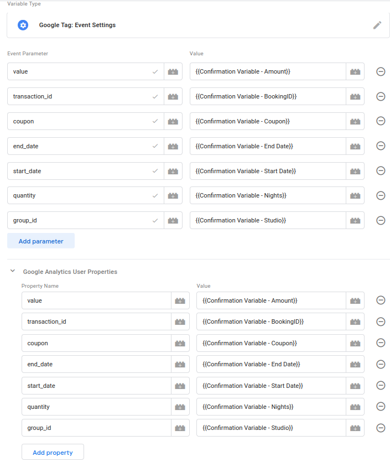Viewport: 390px width, 467px height.
Task: Open variable picker beside Confirmation Variable - BookingID event value
Action: pyautogui.click(x=355, y=96)
